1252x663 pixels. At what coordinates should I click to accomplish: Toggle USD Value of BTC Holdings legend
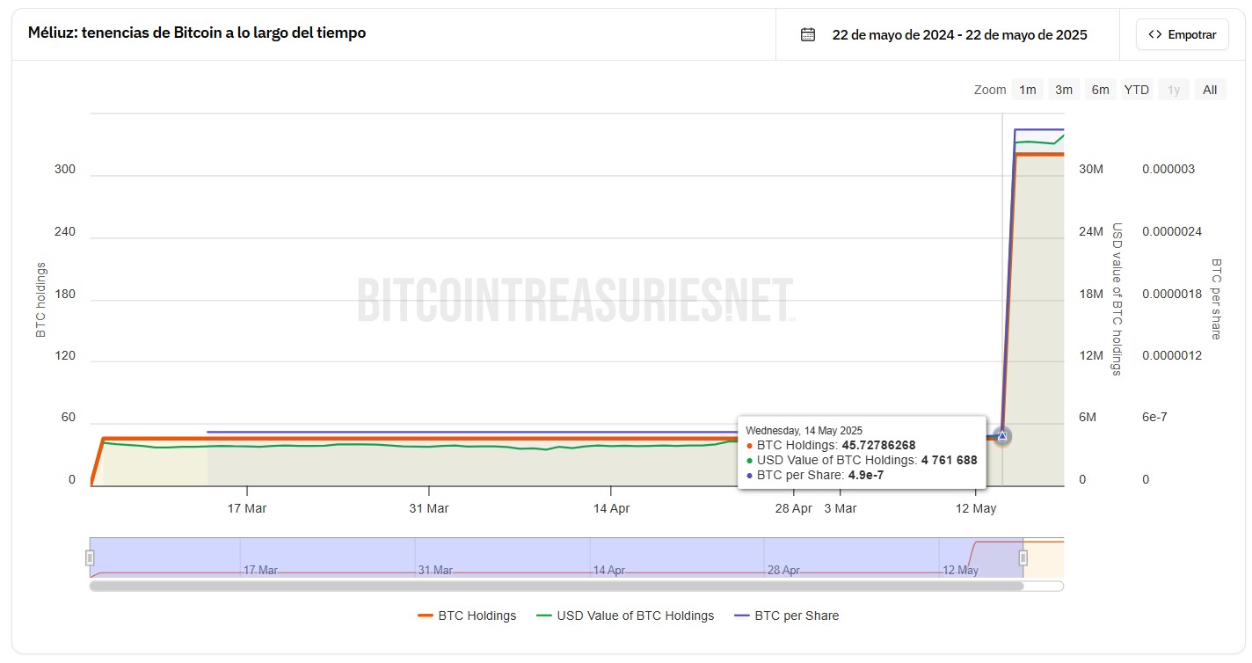625,616
